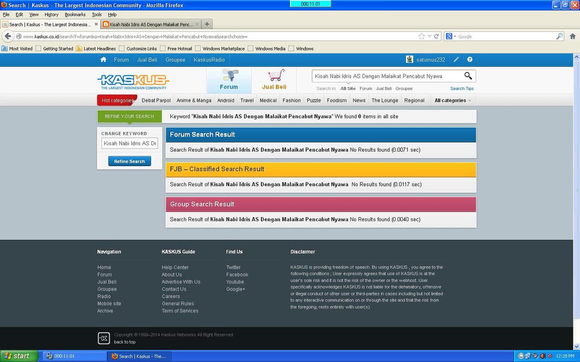The image size is (580, 362).
Task: Click the Most Visited bookmark
Action: pyautogui.click(x=17, y=48)
